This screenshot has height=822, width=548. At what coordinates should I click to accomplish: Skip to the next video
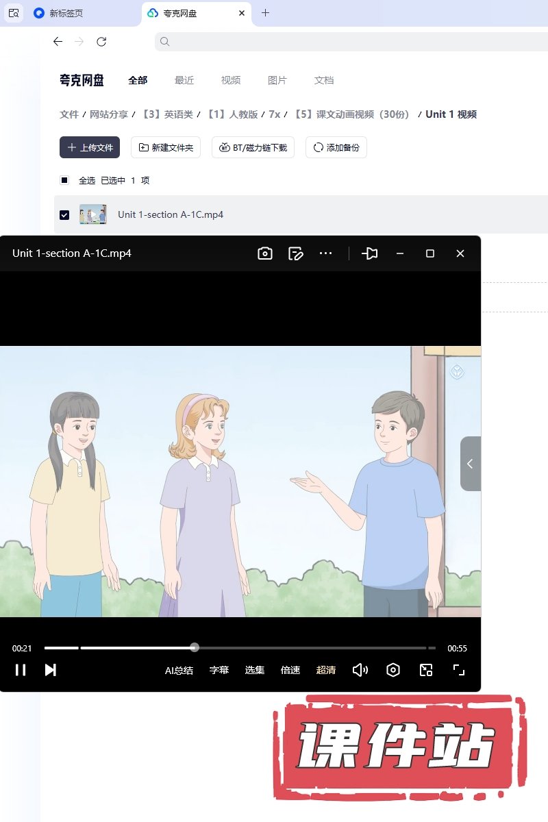tap(50, 670)
